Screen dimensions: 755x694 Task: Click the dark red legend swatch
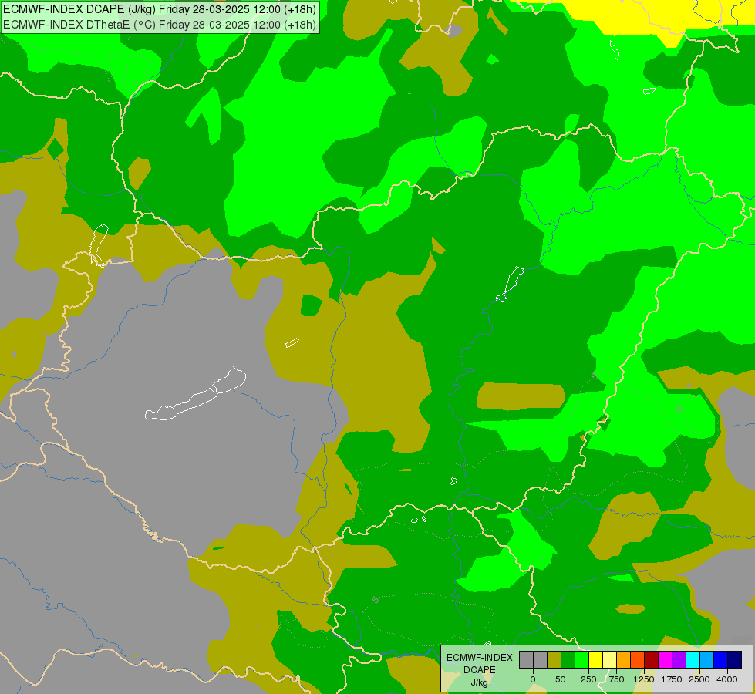click(652, 659)
